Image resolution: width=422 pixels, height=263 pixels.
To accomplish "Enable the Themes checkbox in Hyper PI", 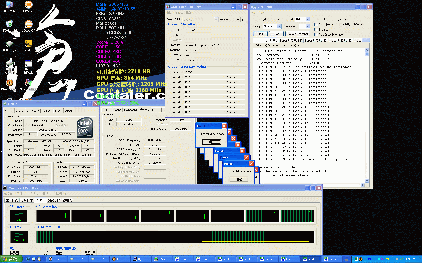I will [316, 30].
